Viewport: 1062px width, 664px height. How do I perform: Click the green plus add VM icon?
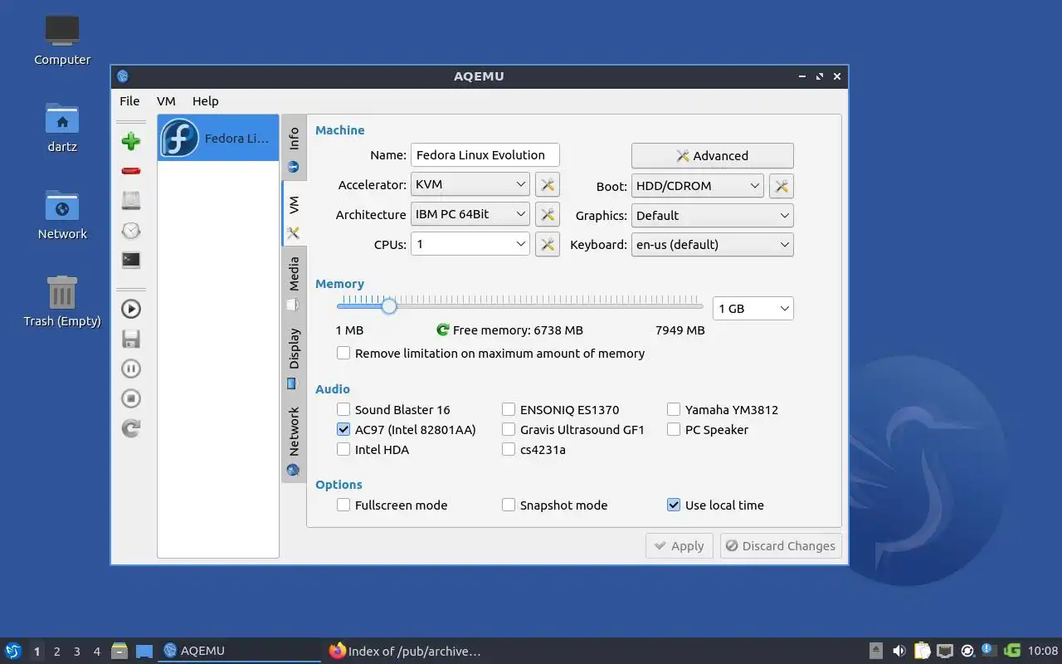[x=131, y=141]
